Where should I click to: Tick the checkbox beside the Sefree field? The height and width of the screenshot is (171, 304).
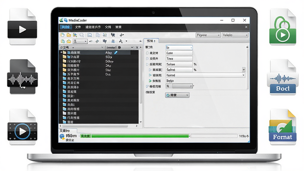pyautogui.click(x=147, y=64)
